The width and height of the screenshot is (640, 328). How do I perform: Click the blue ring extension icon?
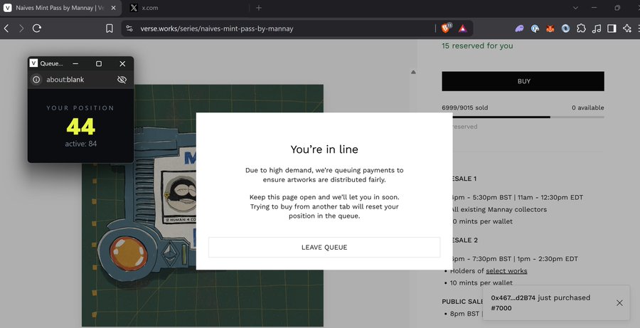point(565,28)
